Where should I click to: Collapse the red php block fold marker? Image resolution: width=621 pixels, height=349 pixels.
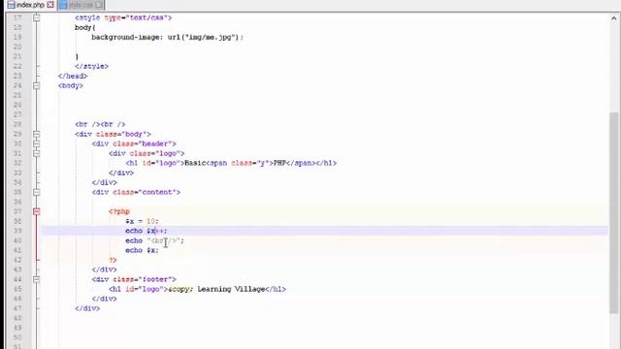[x=37, y=211]
